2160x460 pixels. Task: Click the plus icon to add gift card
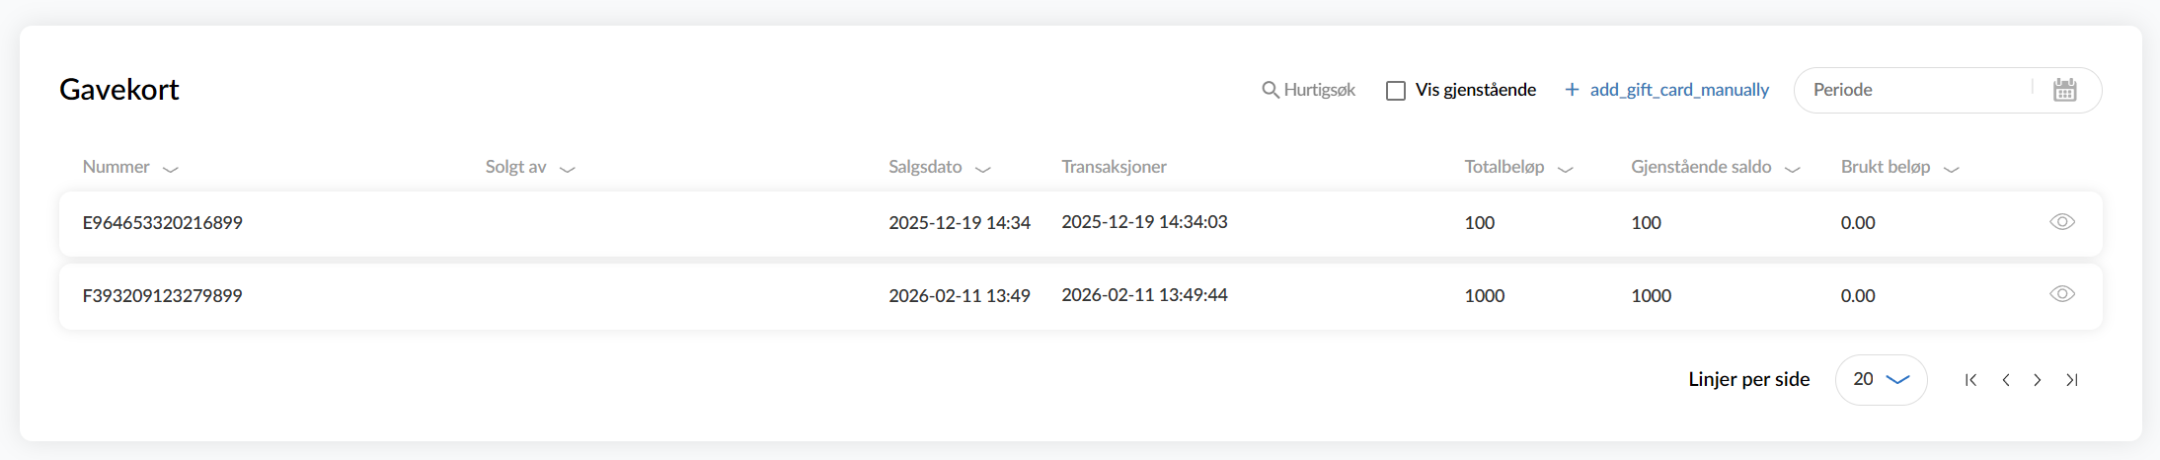pyautogui.click(x=1572, y=90)
